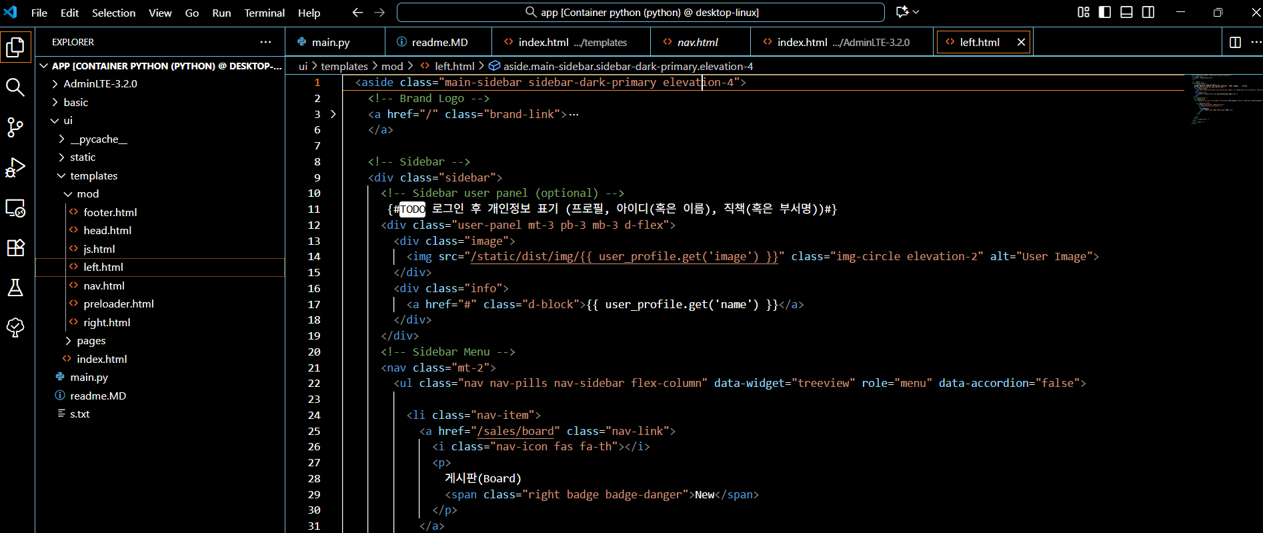Switch to the nav.html tab

pos(701,42)
